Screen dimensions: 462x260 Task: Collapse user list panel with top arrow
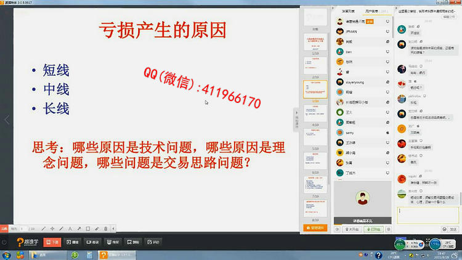pos(333,8)
